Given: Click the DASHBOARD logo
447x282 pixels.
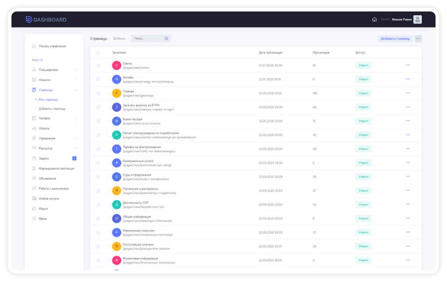Looking at the screenshot, I should coord(46,19).
